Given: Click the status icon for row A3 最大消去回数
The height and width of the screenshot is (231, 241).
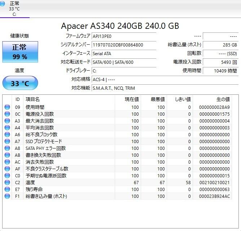Looking at the screenshot, I should pos(7,121).
